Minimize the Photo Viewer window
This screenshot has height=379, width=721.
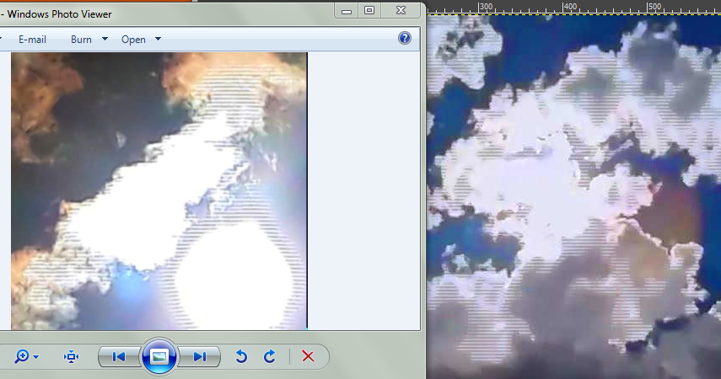pyautogui.click(x=347, y=10)
